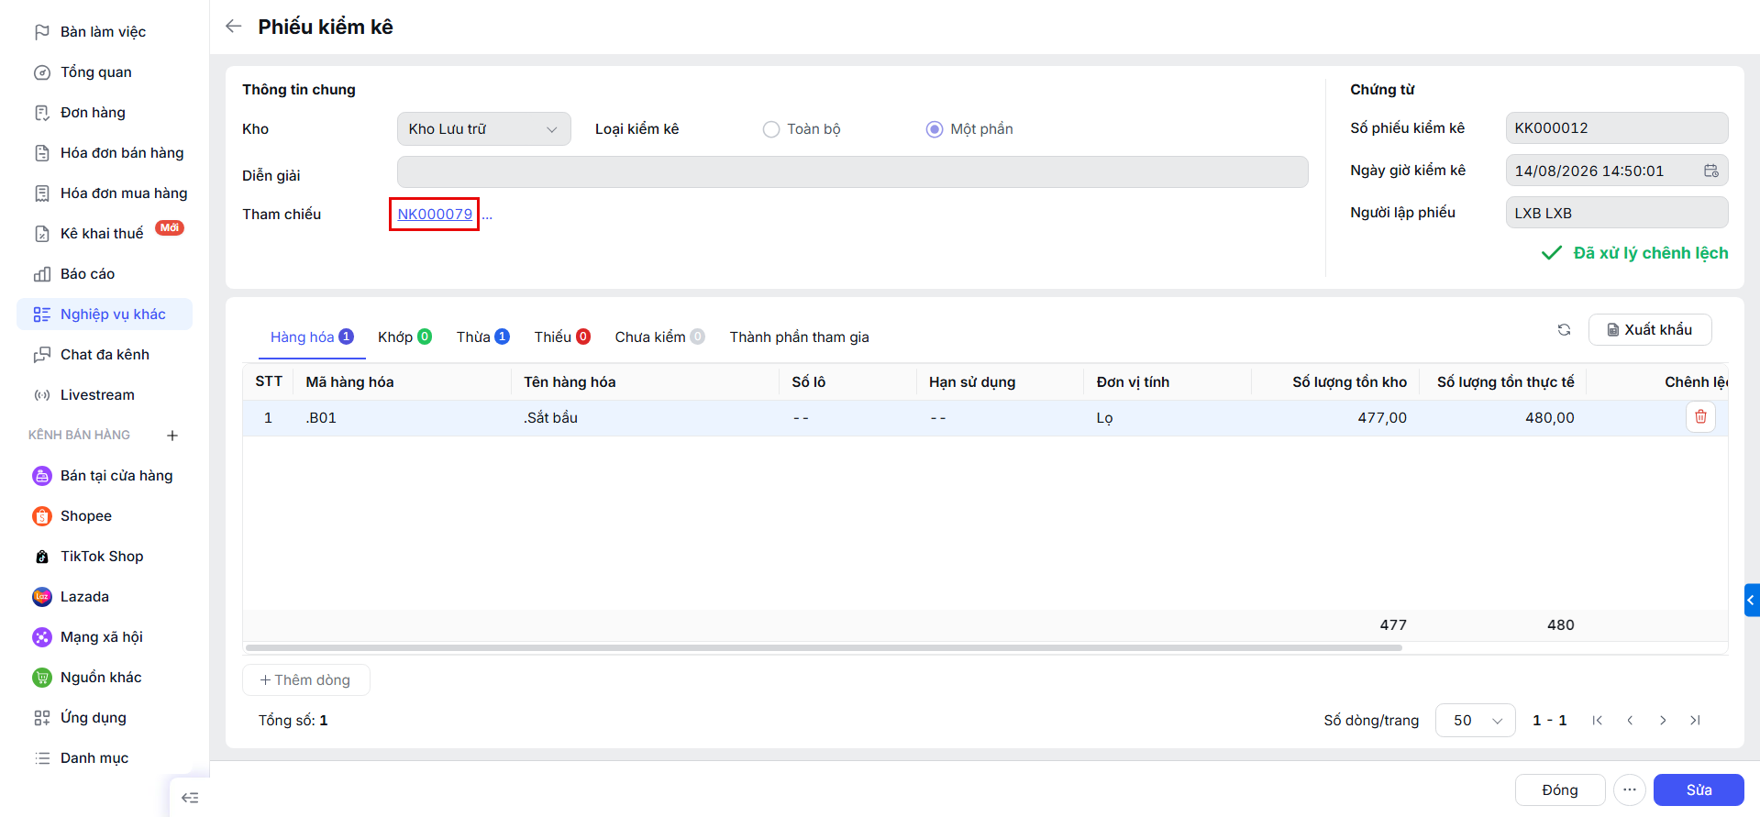
Task: Refresh the inventory item table
Action: pos(1564,330)
